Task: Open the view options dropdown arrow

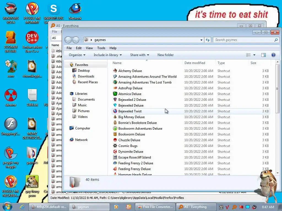Action: click(x=254, y=55)
